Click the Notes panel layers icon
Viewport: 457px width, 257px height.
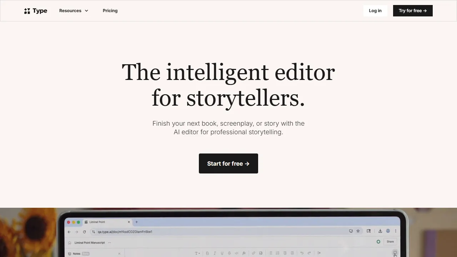[x=70, y=254]
